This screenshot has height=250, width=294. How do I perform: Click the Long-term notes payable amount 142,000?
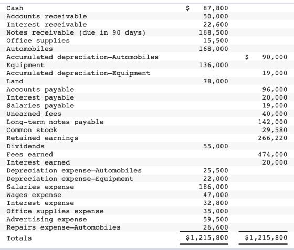pos(272,122)
